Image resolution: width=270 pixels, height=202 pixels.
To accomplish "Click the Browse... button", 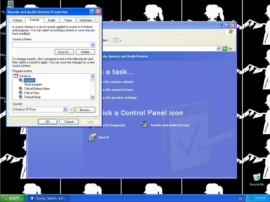I will (85, 110).
